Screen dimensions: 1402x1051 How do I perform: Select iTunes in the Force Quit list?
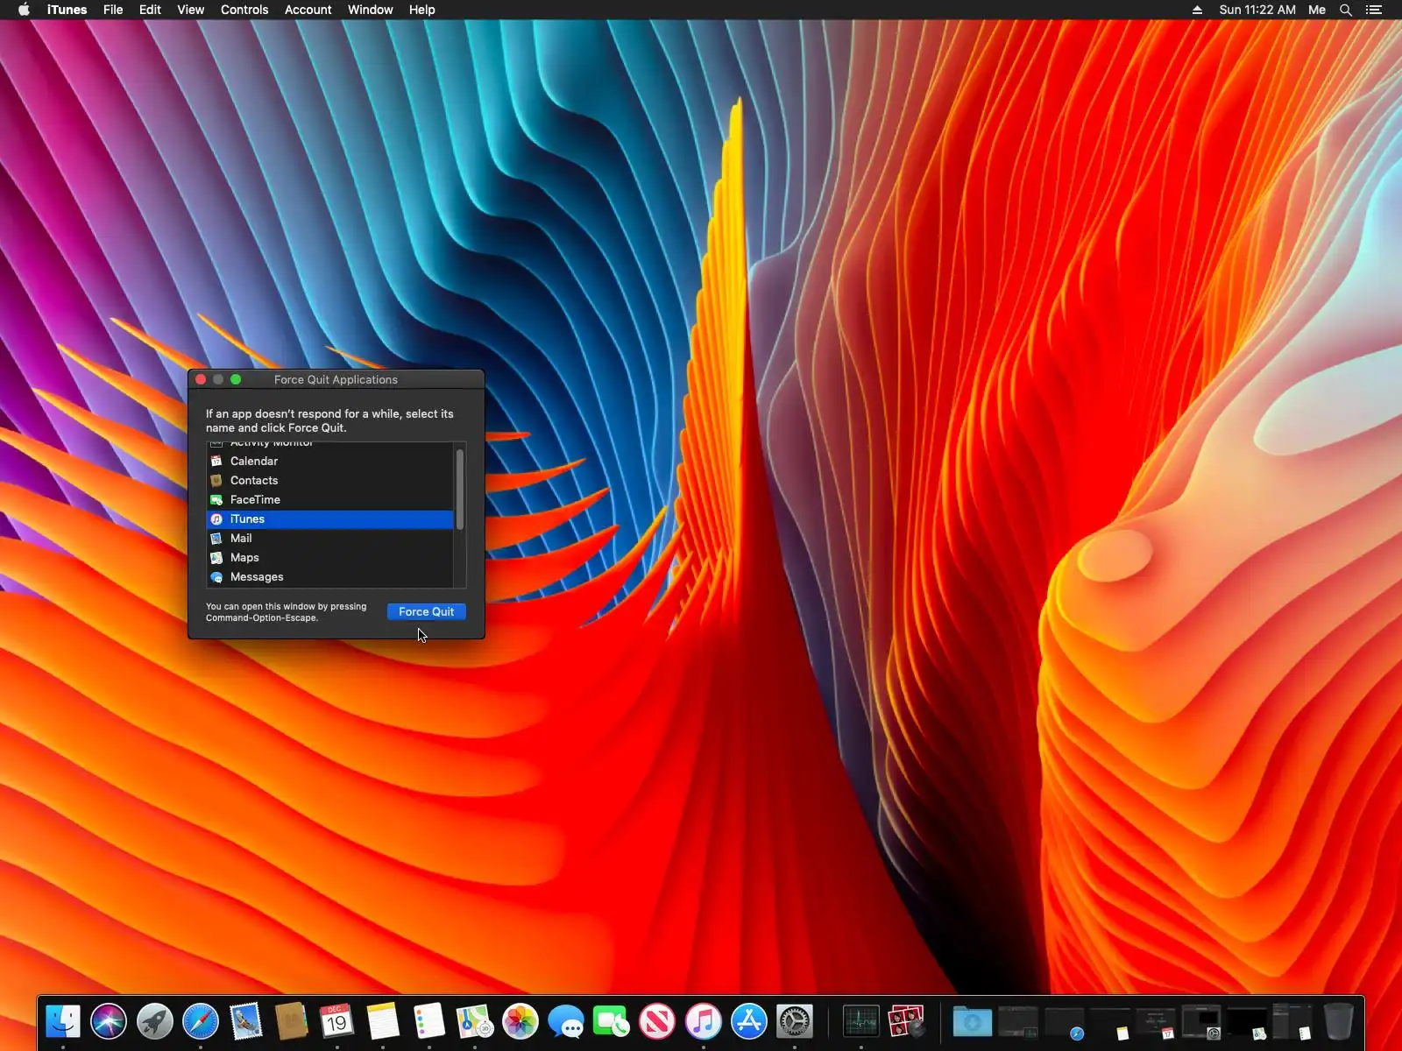click(330, 518)
